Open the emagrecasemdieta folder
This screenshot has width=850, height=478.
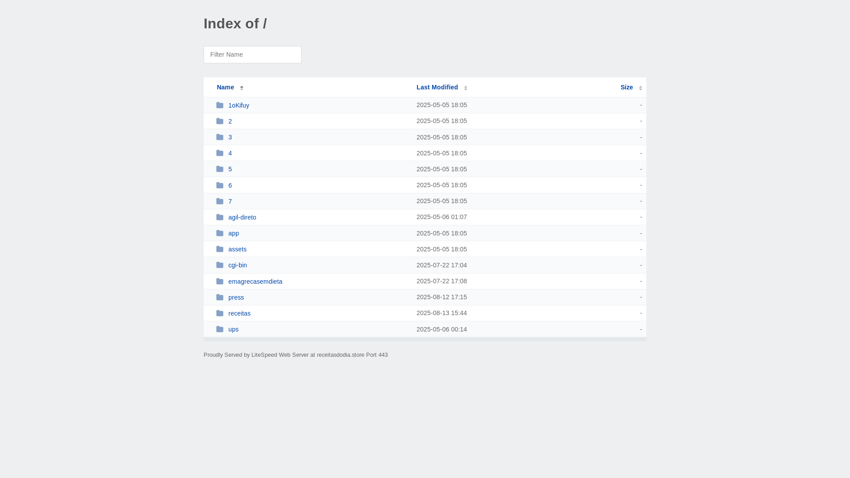pos(255,281)
